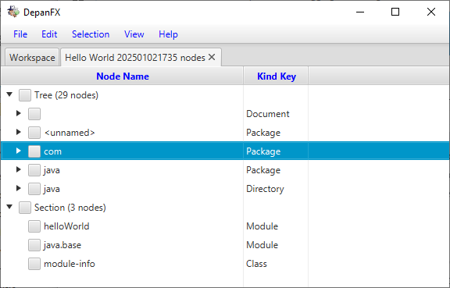The image size is (450, 288).
Task: Open the Help menu
Action: 168,34
